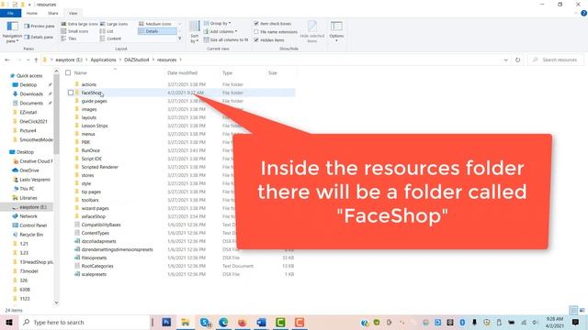This screenshot has height=330, width=588.
Task: Click DAZStudio4 in the address path
Action: 137,60
